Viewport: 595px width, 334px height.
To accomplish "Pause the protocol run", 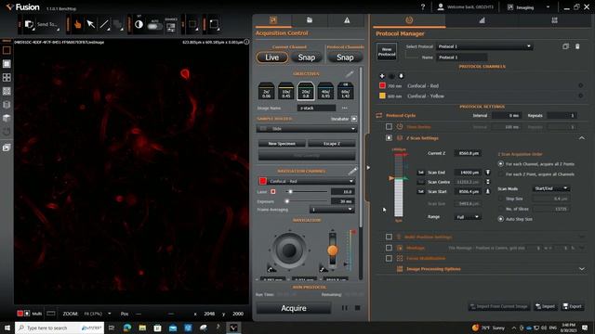I will [x=345, y=308].
